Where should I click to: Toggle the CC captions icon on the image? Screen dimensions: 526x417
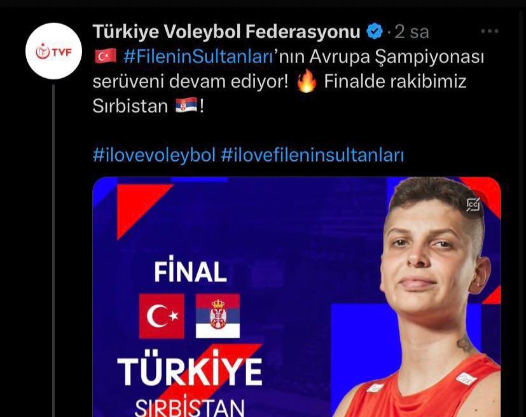pyautogui.click(x=473, y=205)
